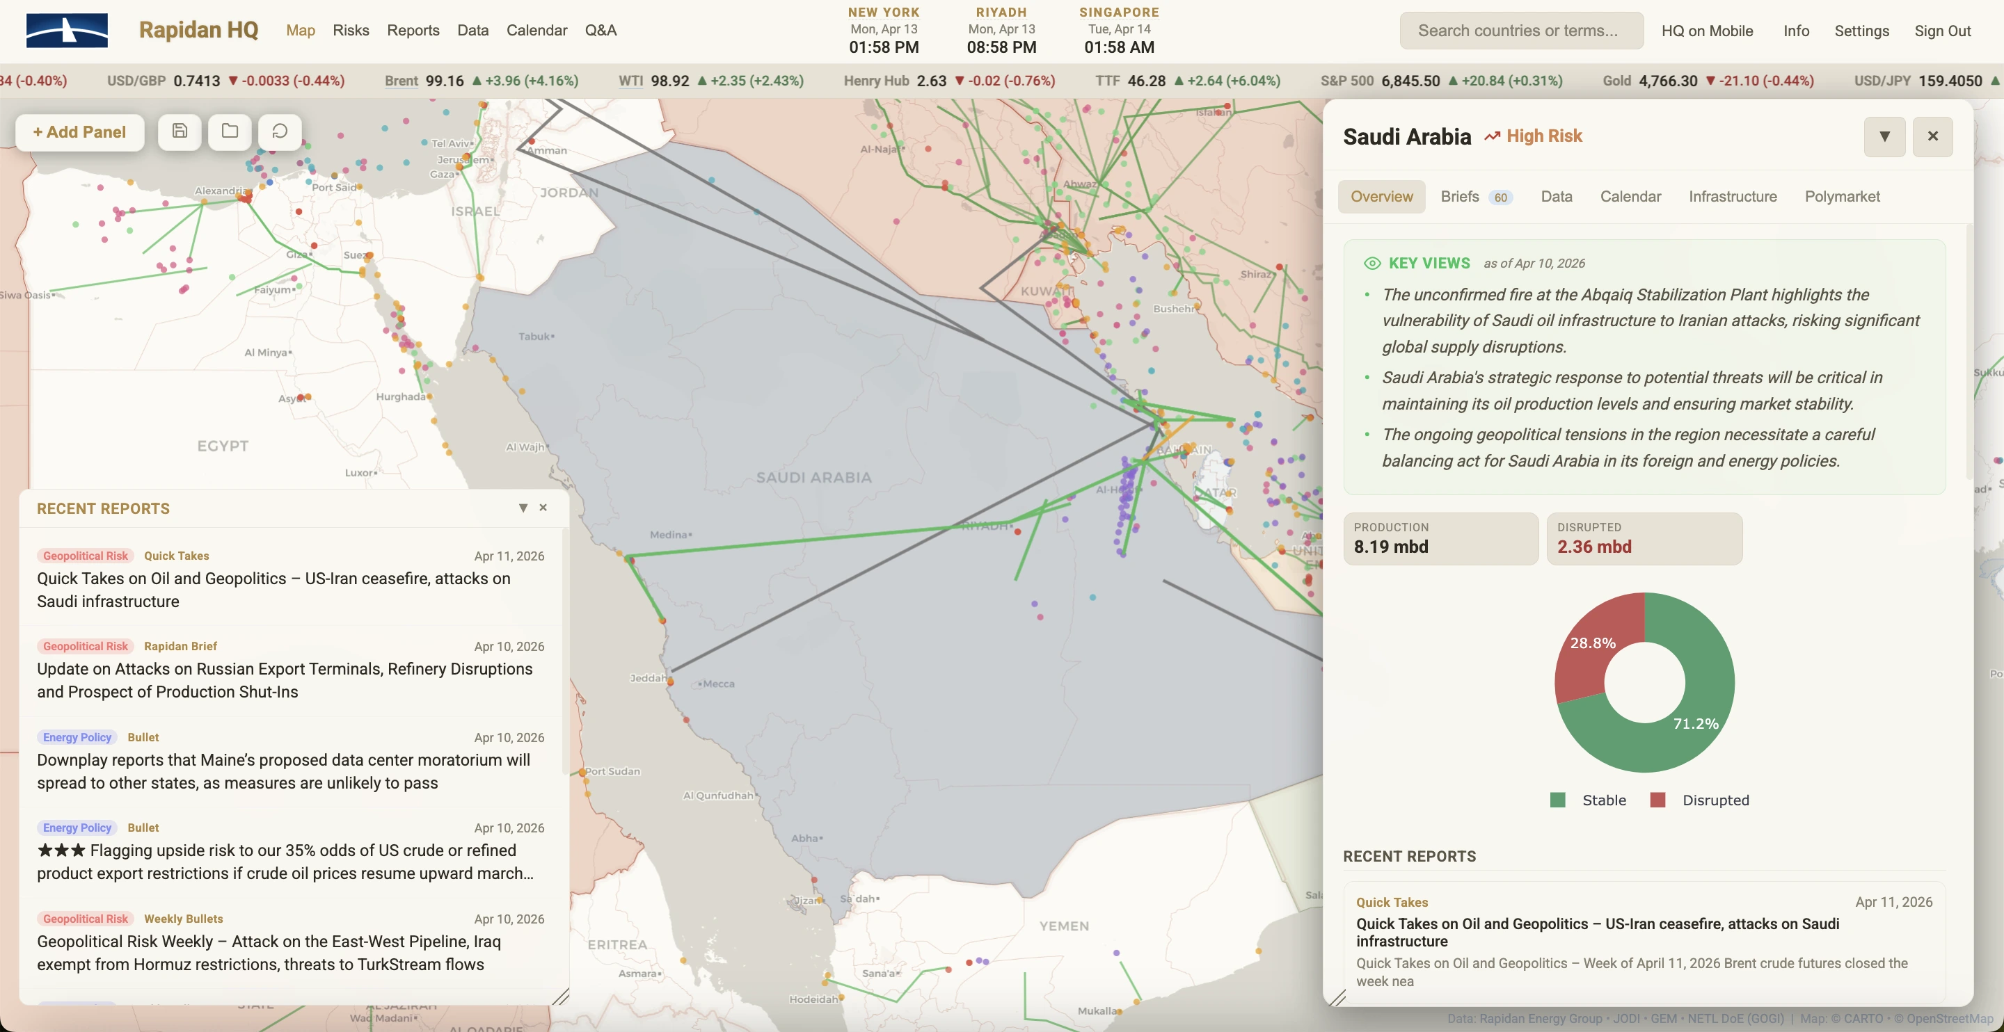
Task: Click the Search countries or terms field
Action: [x=1521, y=31]
